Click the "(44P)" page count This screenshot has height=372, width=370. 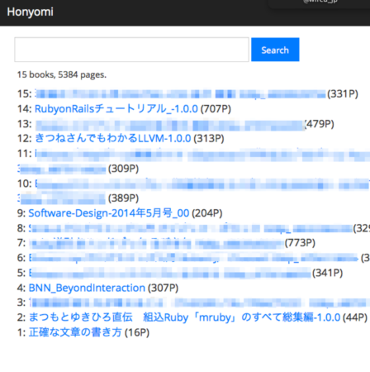355,317
